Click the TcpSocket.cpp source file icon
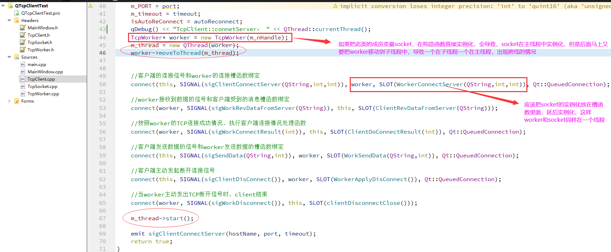This screenshot has height=252, width=611. pos(23,86)
